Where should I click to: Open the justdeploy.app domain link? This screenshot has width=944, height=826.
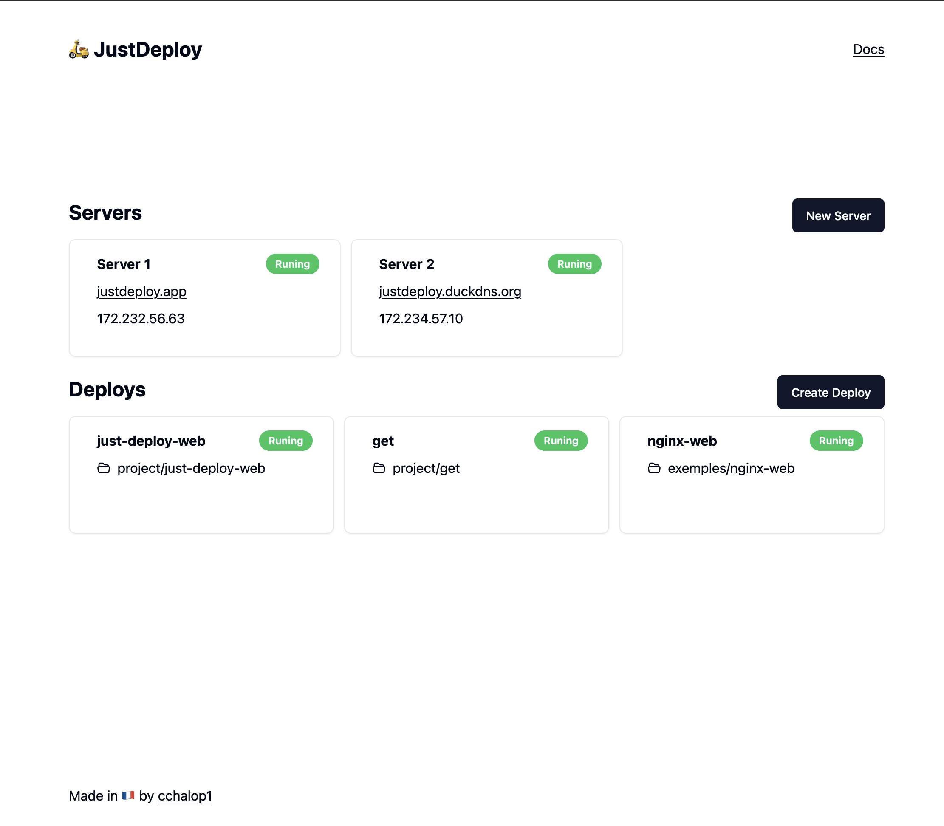[x=141, y=291]
